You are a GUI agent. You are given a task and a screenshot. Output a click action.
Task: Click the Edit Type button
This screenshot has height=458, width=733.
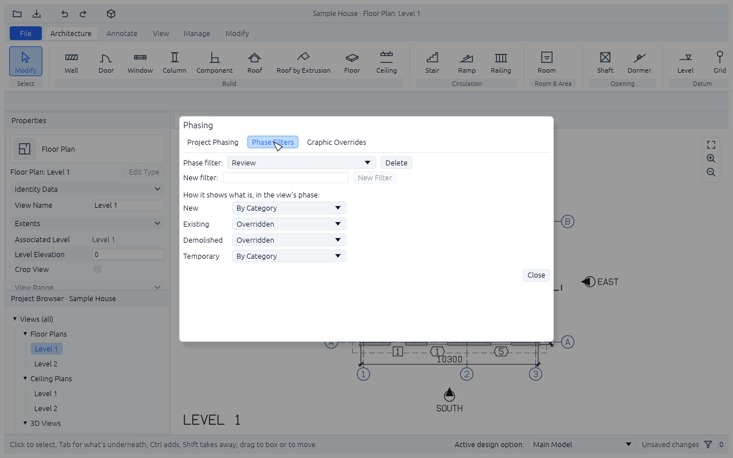(x=144, y=172)
